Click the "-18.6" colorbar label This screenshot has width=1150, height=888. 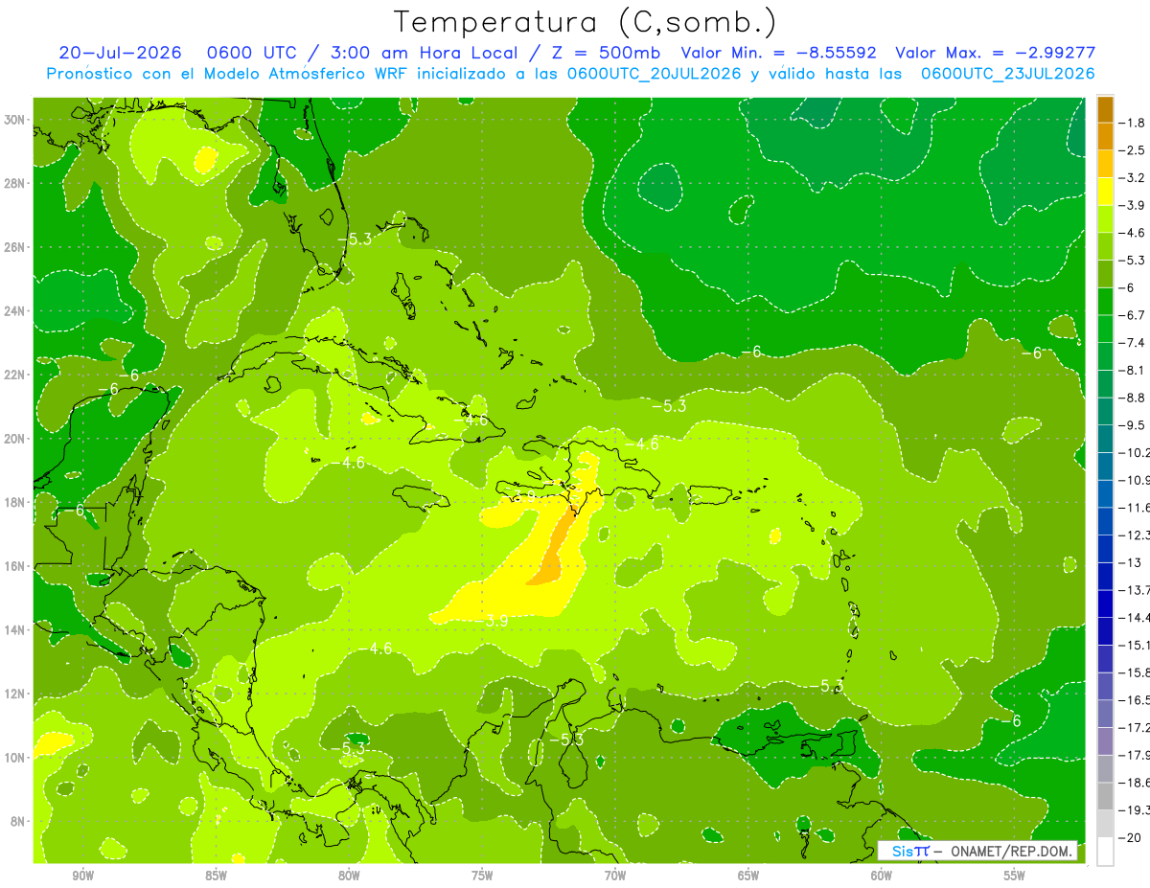pos(1136,783)
